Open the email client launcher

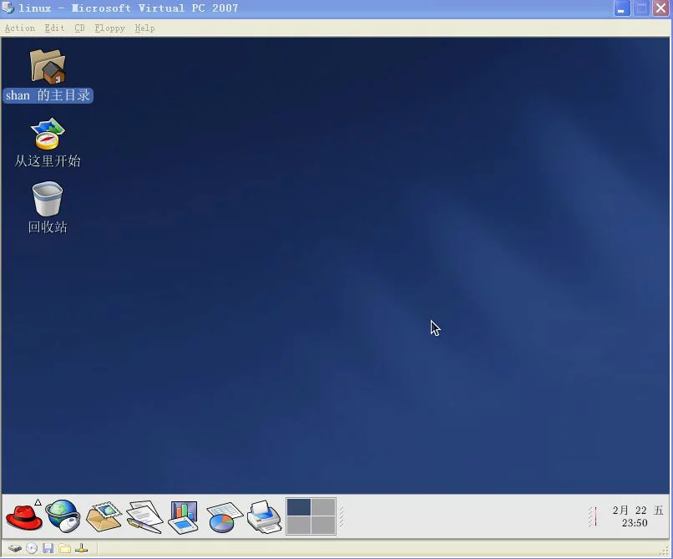(x=104, y=516)
